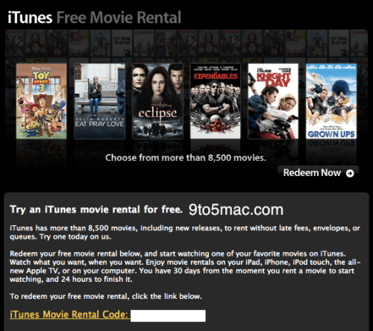This screenshot has height=331, width=373.
Task: Open the iTunes Movie Rental Code link
Action: click(69, 315)
